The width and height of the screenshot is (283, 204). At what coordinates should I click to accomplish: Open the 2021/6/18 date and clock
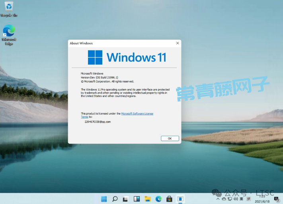[x=262, y=199]
